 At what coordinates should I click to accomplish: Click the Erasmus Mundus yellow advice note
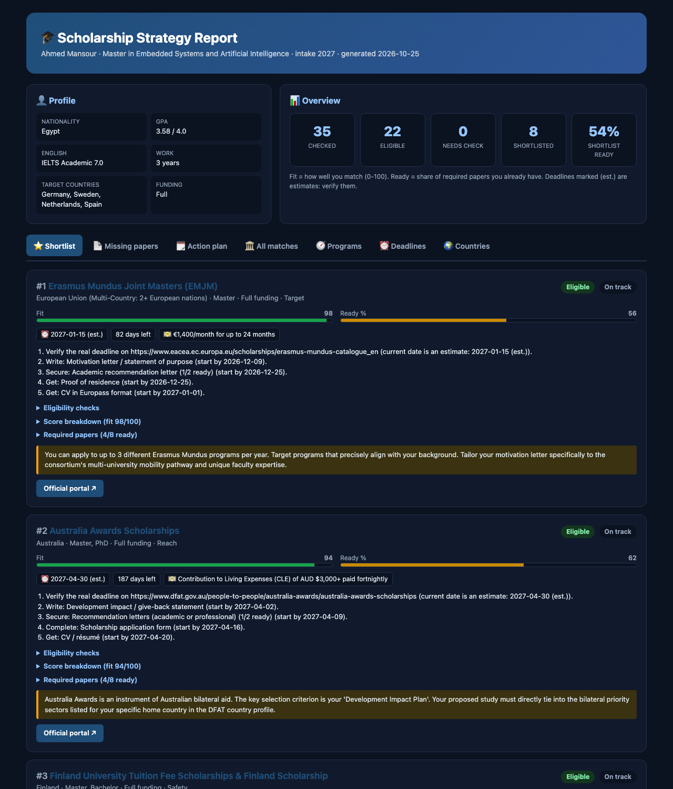[x=336, y=460]
